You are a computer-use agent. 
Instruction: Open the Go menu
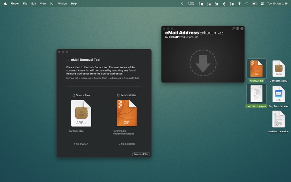pos(51,4)
